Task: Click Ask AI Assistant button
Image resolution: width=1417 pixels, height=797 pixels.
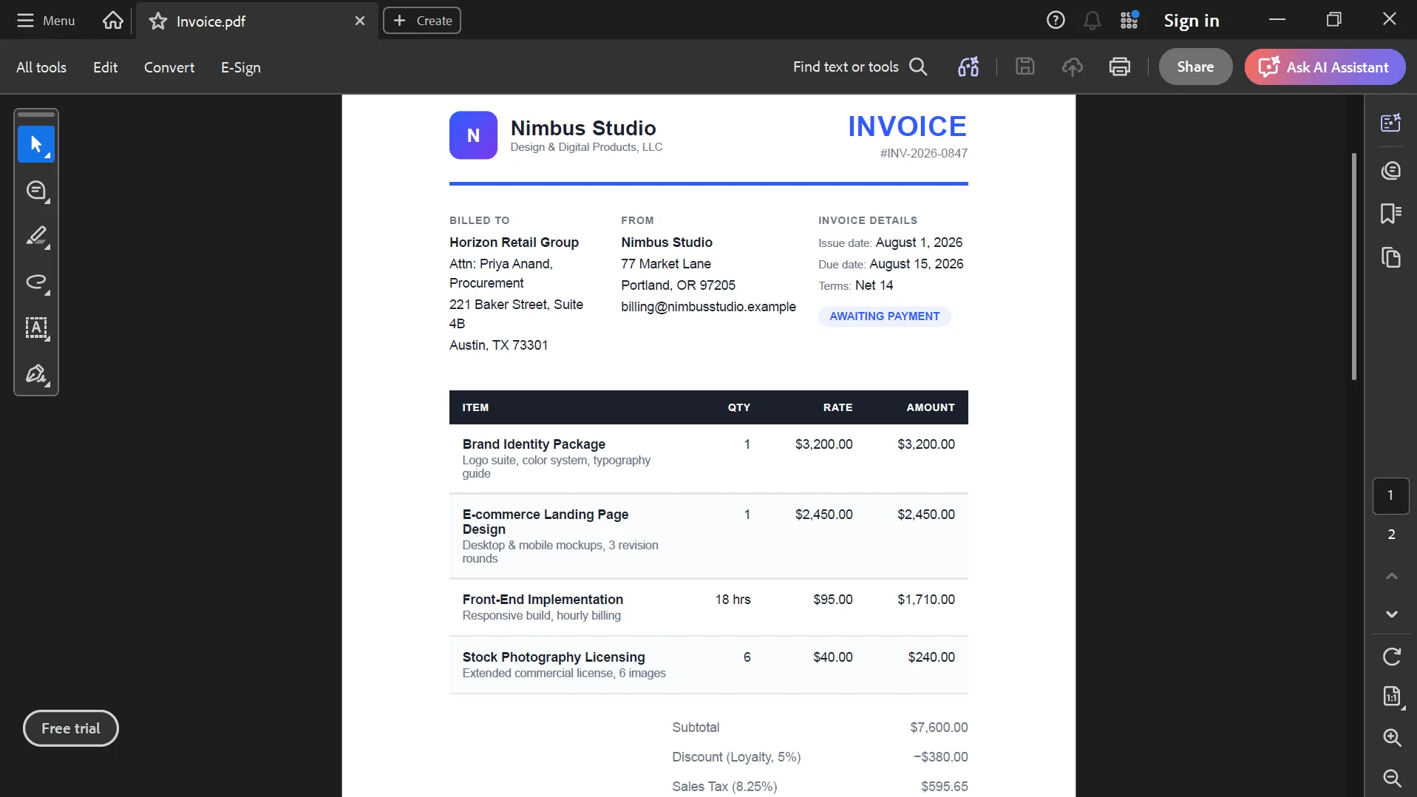Action: (1325, 67)
